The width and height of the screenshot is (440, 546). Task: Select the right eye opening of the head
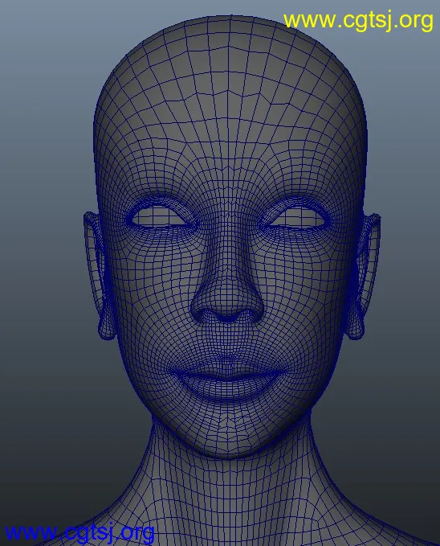pyautogui.click(x=298, y=217)
